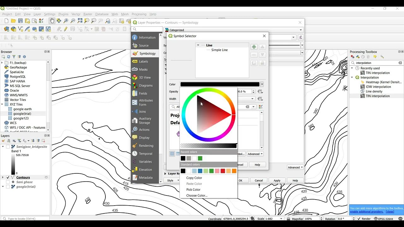Image resolution: width=404 pixels, height=227 pixels.
Task: Save project using the floppy disk icon
Action: (x=20, y=21)
